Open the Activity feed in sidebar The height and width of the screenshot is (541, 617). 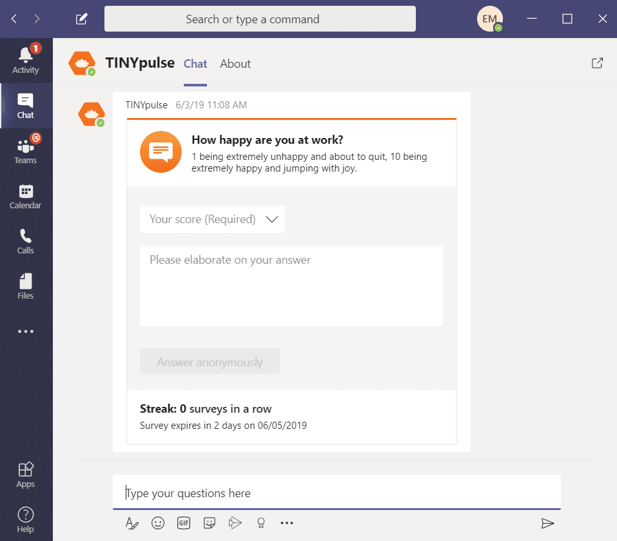point(26,60)
